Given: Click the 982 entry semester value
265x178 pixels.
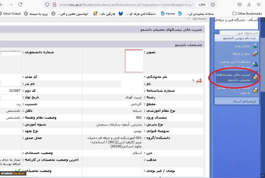Looking at the screenshot, I should [x=139, y=118].
